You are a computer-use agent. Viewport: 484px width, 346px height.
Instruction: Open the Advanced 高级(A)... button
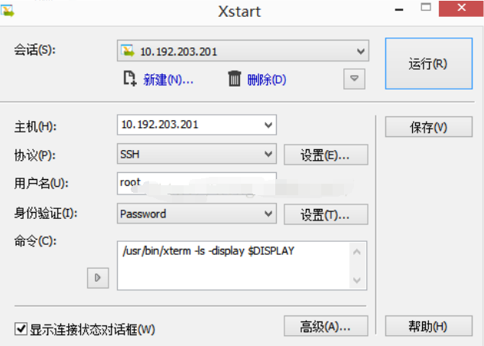tap(326, 325)
